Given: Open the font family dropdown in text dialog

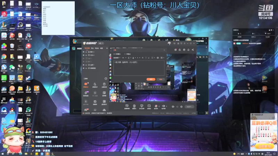Looking at the screenshot, I should [117, 58].
